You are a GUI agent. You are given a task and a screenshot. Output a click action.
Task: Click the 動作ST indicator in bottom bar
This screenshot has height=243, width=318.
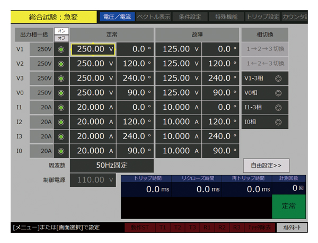click(139, 228)
